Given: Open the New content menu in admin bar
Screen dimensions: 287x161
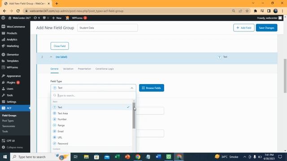Looking at the screenshot, I should point(57,18).
